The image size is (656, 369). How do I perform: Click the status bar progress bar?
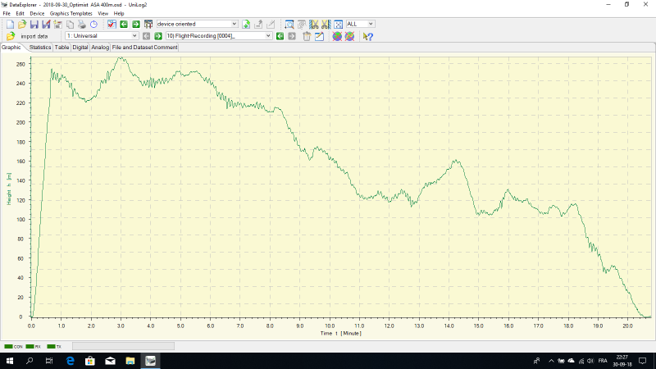[123, 347]
